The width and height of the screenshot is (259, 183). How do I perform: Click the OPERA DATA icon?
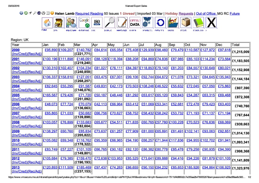click(x=135, y=23)
